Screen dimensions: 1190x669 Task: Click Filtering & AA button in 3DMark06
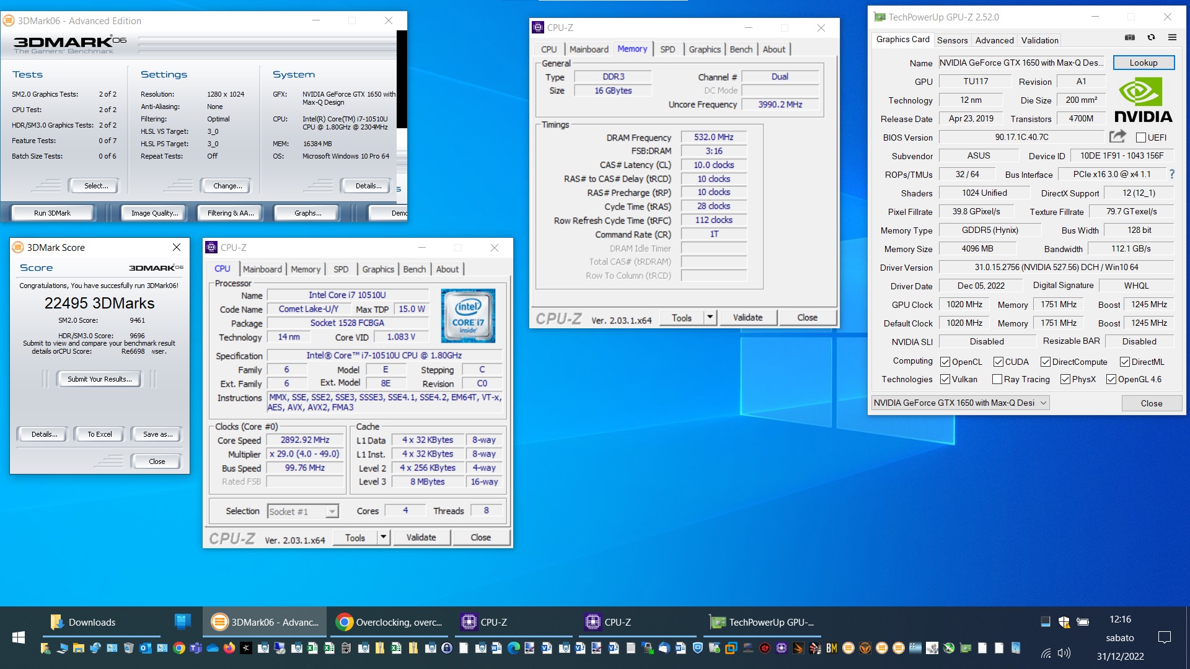[231, 213]
